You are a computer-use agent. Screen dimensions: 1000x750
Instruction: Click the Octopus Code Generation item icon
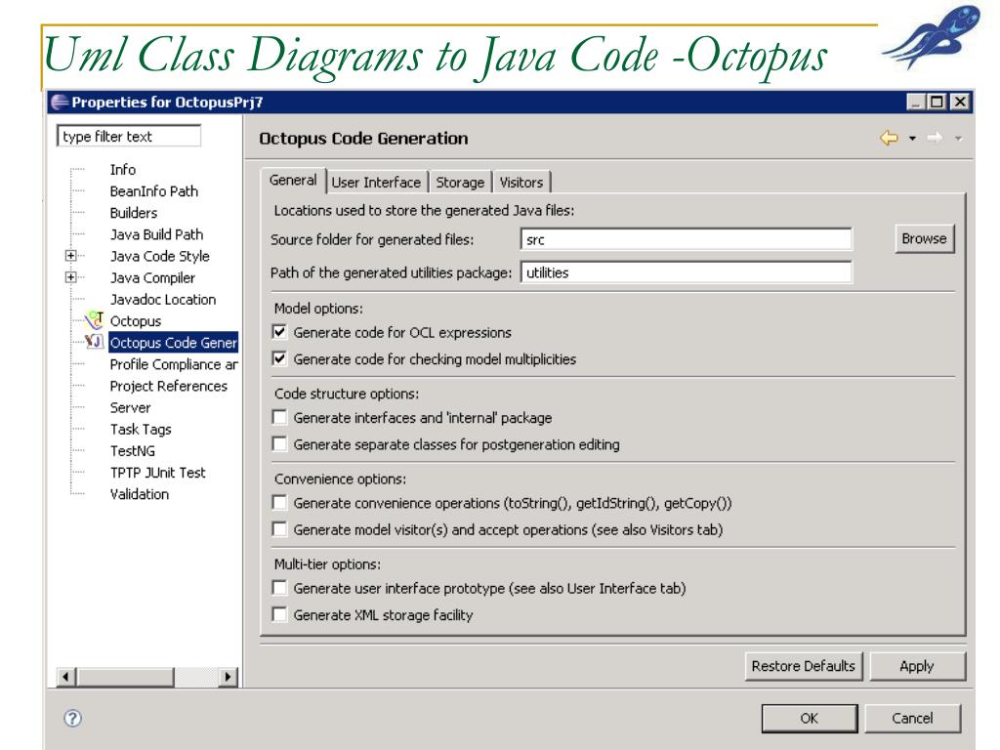tap(95, 342)
